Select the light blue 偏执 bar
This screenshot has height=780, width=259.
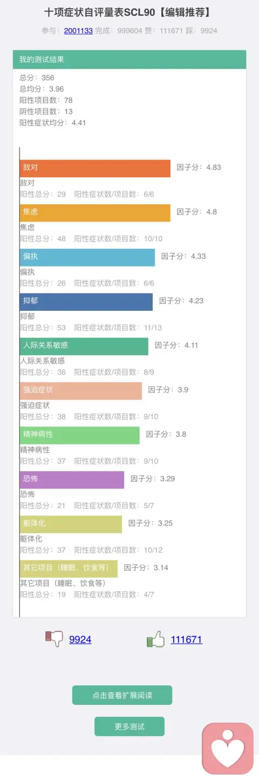(x=87, y=257)
